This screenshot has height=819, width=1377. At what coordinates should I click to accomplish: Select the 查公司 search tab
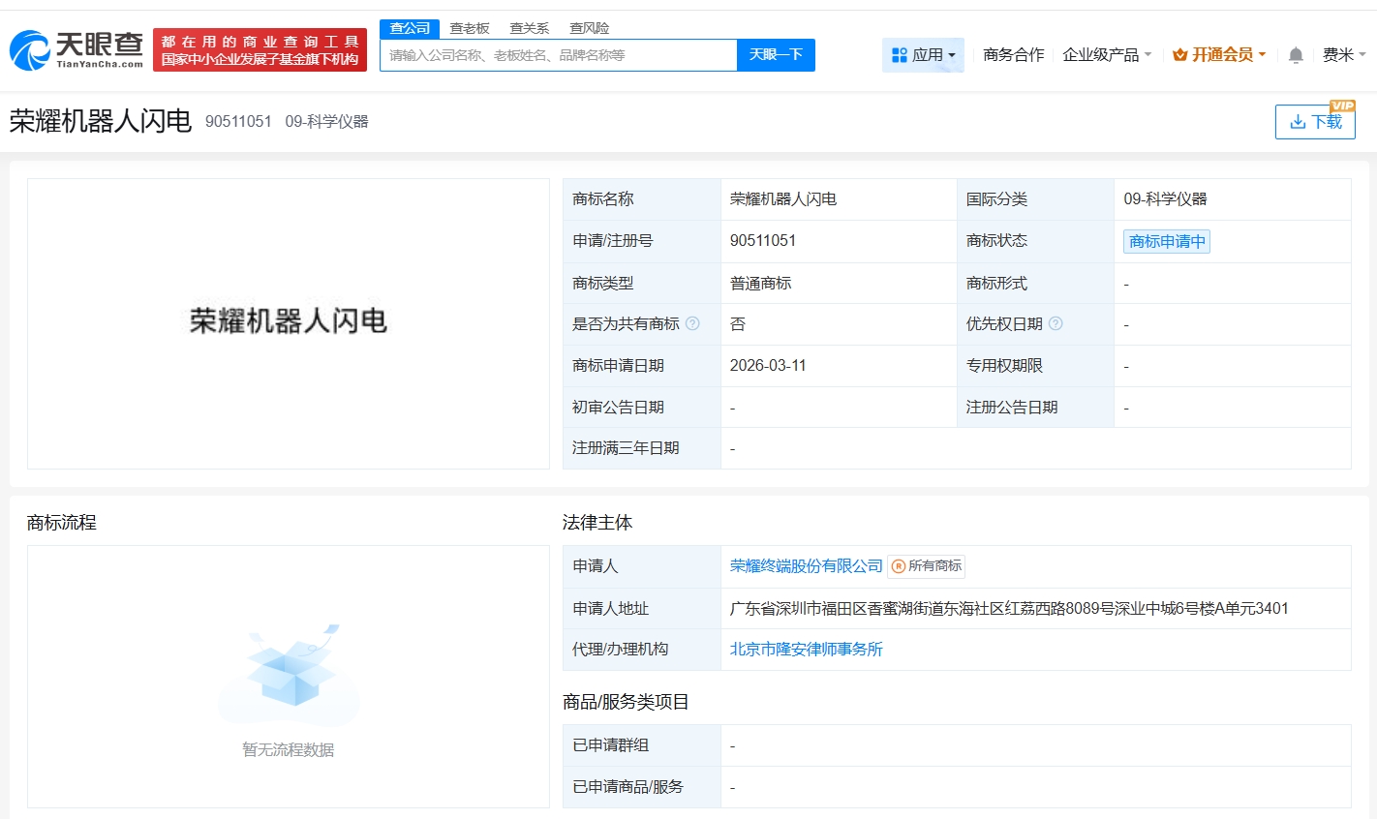coord(410,28)
